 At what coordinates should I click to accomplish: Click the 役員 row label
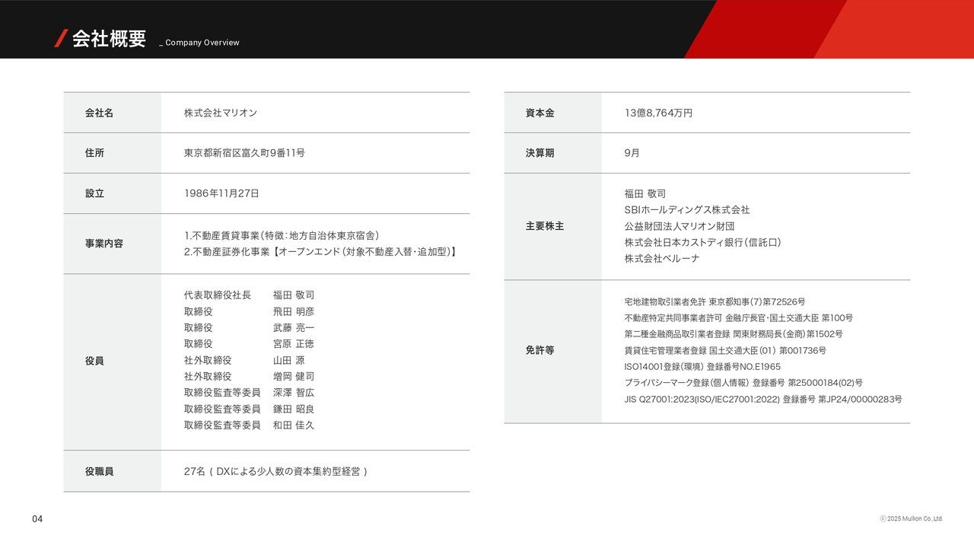click(x=94, y=361)
